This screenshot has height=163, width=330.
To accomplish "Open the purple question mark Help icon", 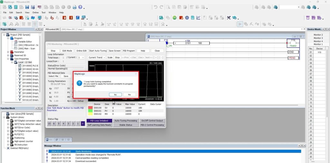I will tap(80, 7).
